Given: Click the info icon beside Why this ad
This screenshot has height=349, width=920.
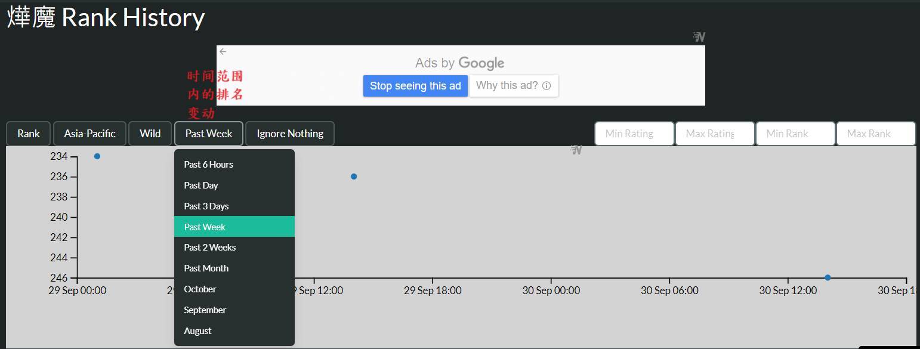Looking at the screenshot, I should (x=546, y=86).
